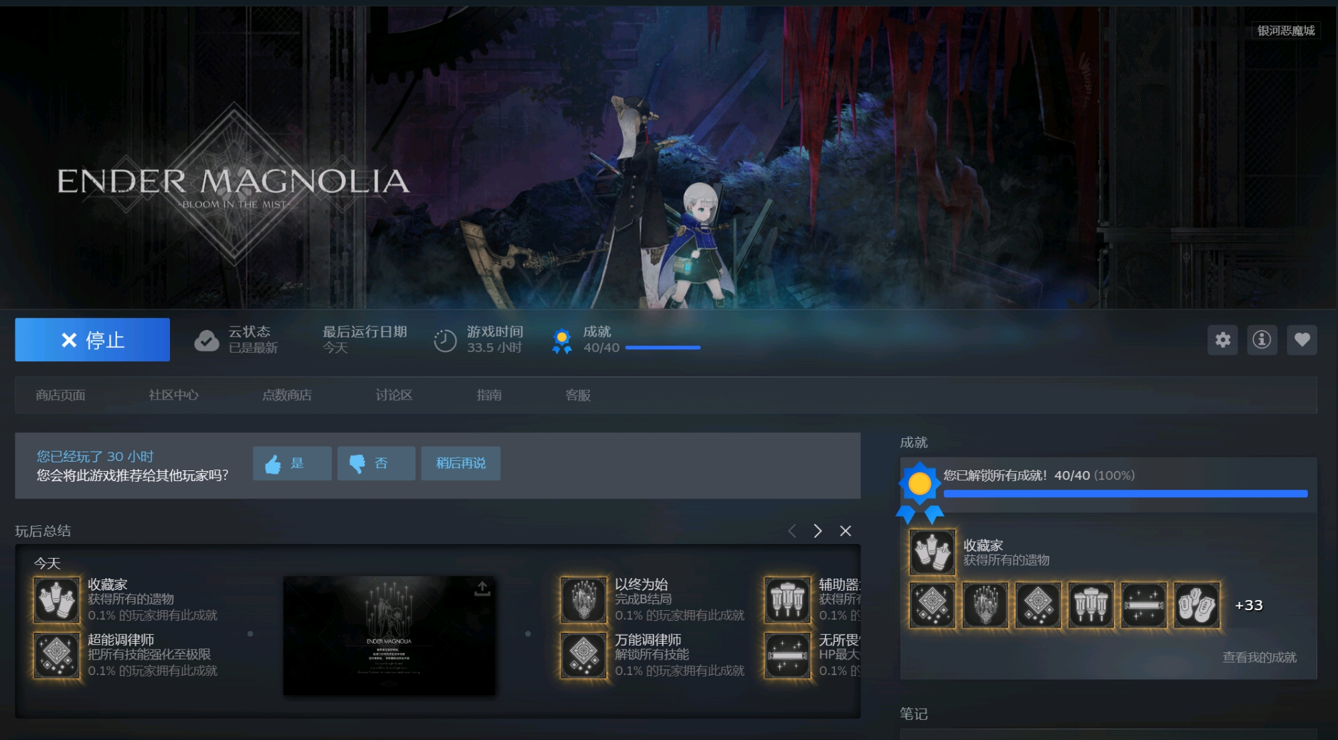Show the +33 more achievements
This screenshot has width=1338, height=740.
(1249, 605)
